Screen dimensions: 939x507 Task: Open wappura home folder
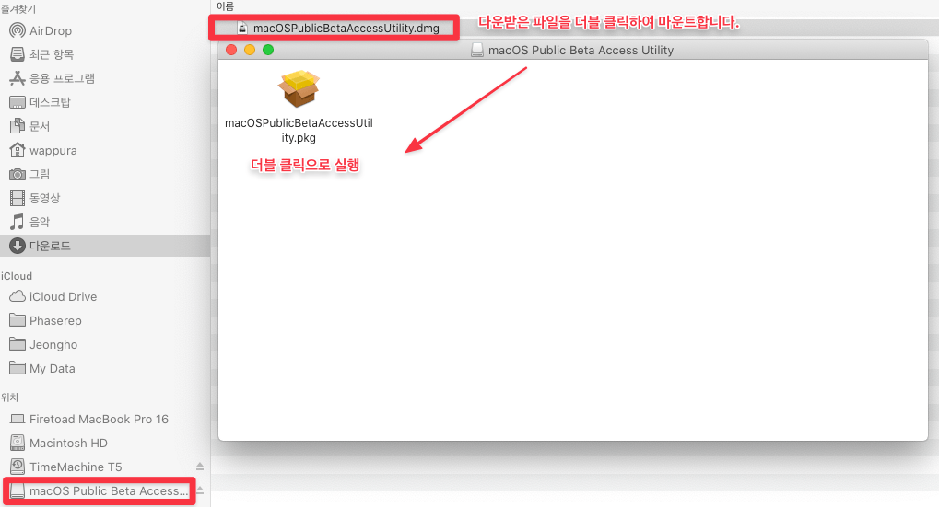pyautogui.click(x=53, y=151)
